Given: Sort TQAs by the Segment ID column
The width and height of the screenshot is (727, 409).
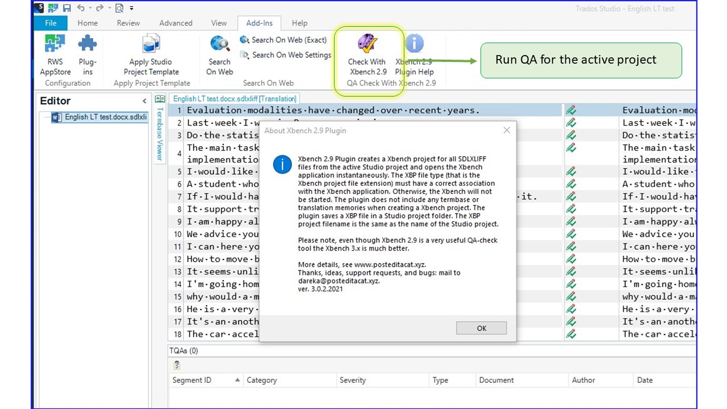Looking at the screenshot, I should 206,380.
